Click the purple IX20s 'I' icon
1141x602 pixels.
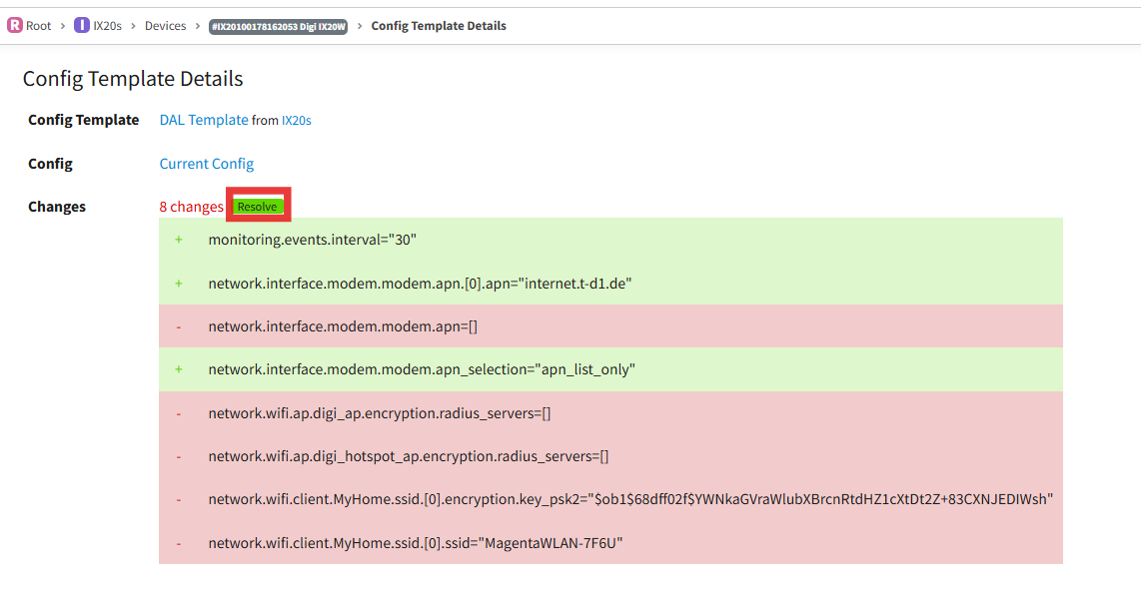pos(82,25)
